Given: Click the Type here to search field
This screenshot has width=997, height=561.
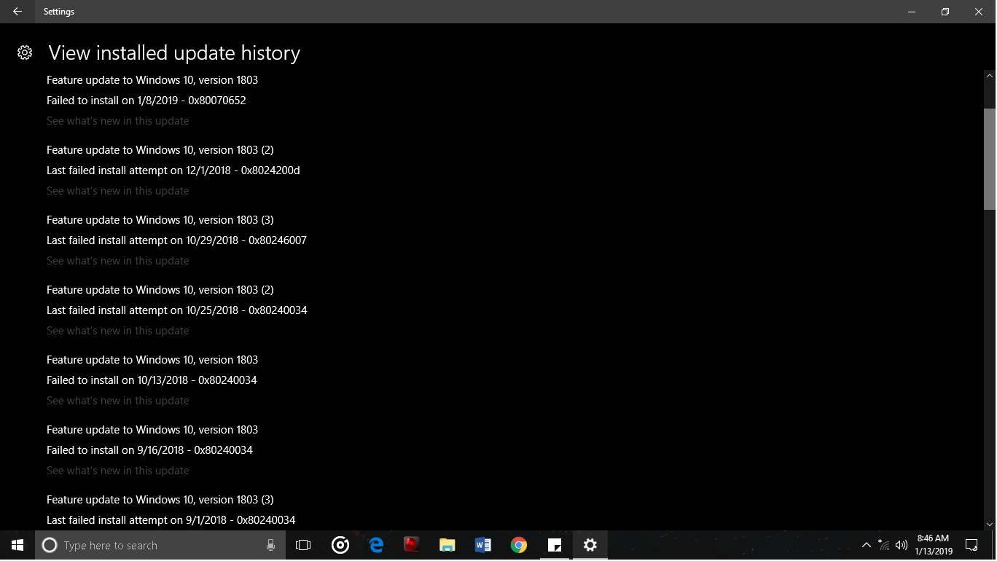Looking at the screenshot, I should point(160,545).
